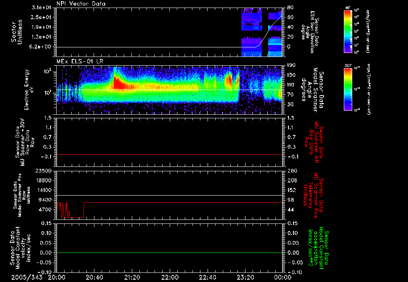Select the "1.9e+01" sector tick label
Screen dimensions: 408x282
[41, 27]
